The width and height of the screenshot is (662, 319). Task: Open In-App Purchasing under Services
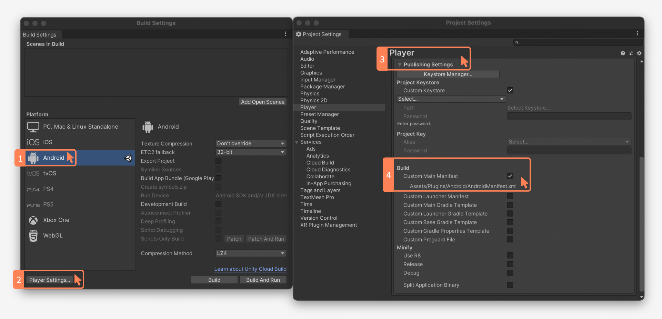(x=329, y=183)
